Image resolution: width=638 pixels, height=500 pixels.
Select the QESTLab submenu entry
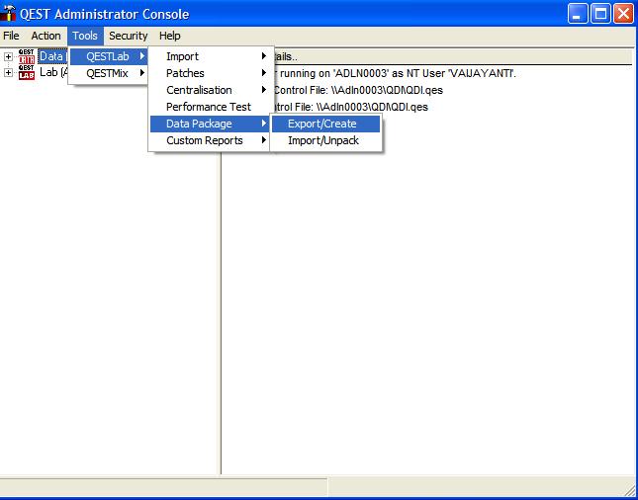[107, 56]
